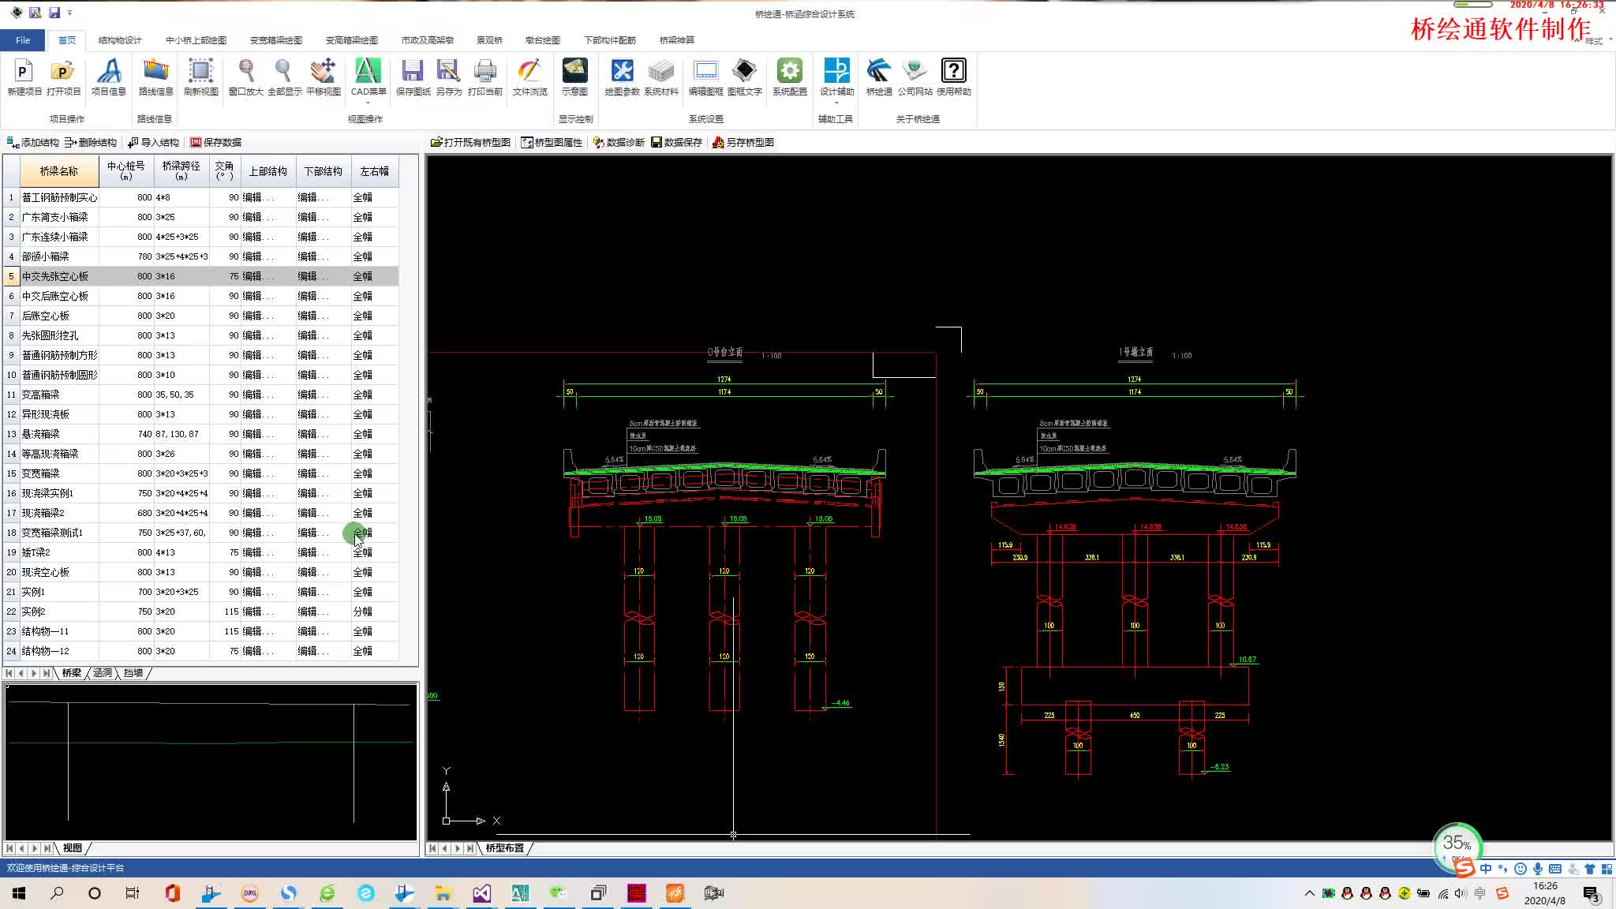Click 数据诊断 data diagnosis icon
1616x909 pixels.
coord(619,143)
